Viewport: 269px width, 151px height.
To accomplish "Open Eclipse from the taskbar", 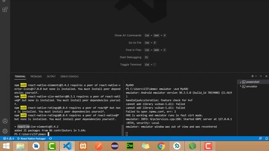I will click(x=114, y=146).
